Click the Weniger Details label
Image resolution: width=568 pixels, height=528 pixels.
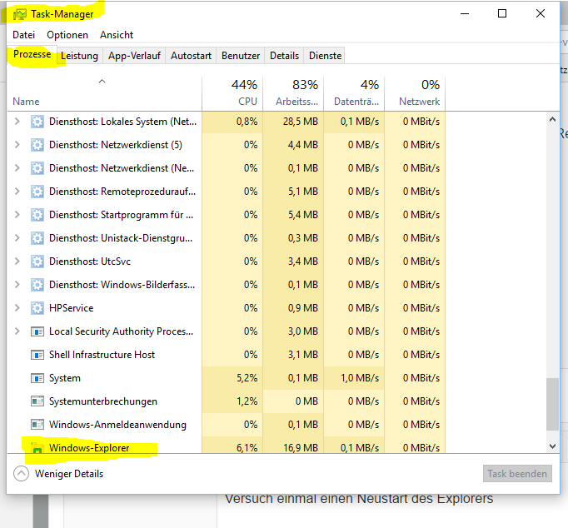[x=69, y=474]
